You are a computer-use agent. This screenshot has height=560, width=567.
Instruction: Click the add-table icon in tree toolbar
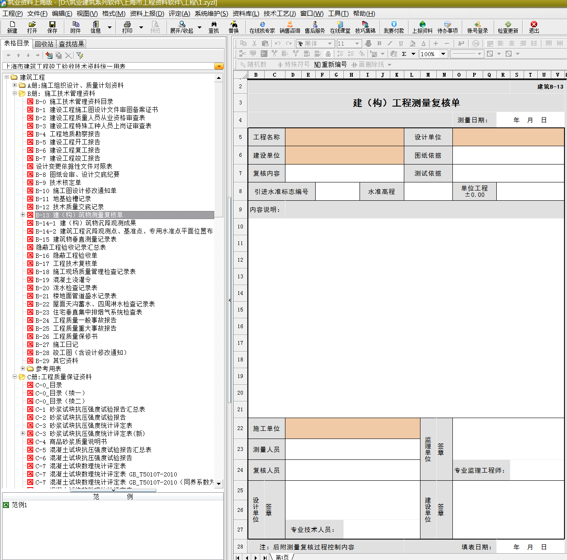click(49, 55)
